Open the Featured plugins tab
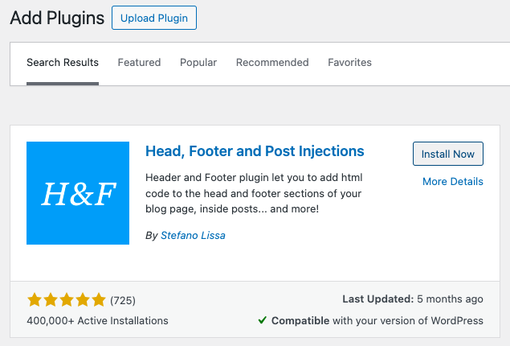Viewport: 510px width, 346px height. pyautogui.click(x=139, y=63)
